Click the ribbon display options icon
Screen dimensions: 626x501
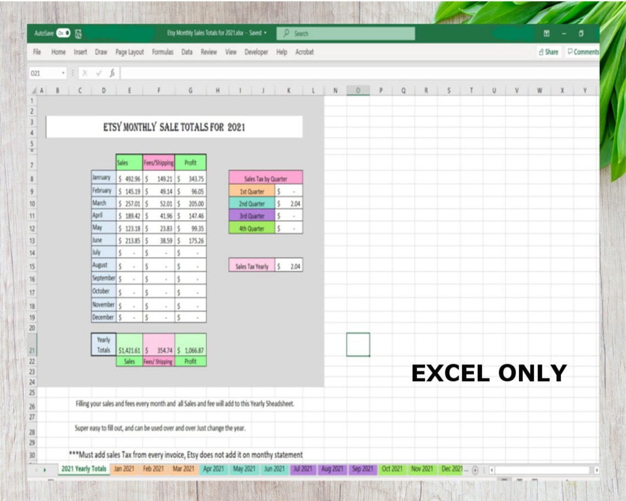(546, 33)
